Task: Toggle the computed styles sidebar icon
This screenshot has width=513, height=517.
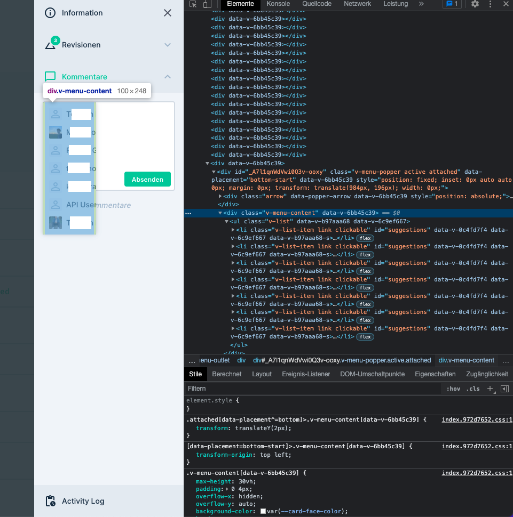Action: pos(505,389)
